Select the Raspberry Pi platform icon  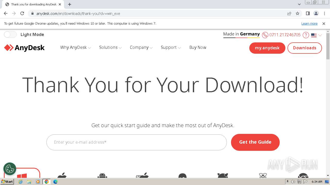pos(263,175)
